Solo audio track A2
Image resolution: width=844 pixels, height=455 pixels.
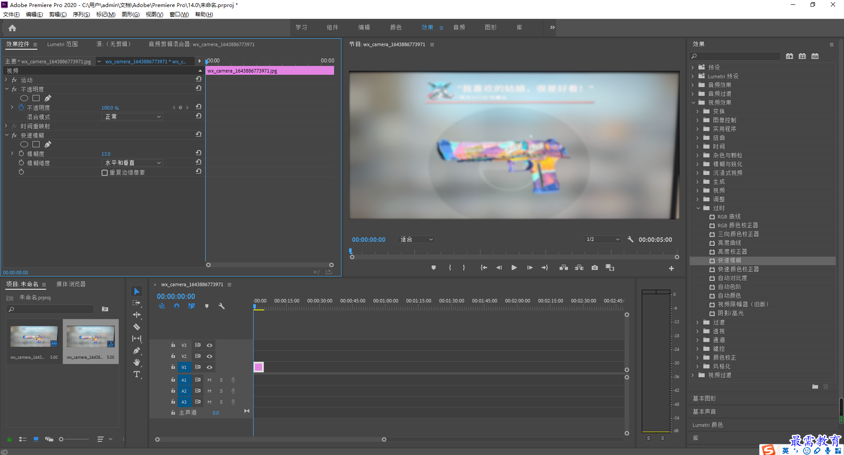click(221, 391)
